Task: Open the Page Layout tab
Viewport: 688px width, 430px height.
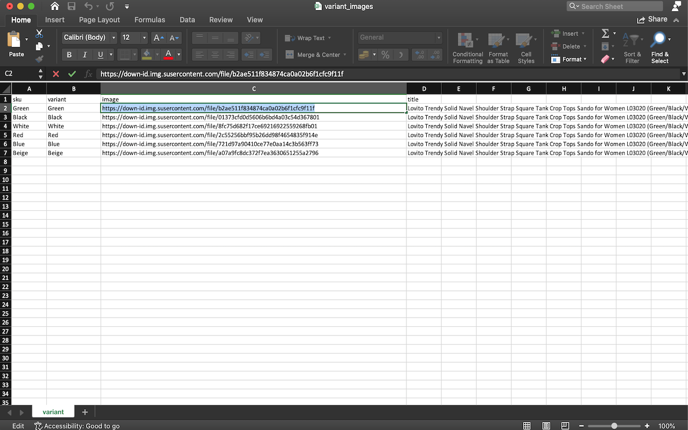Action: point(99,20)
